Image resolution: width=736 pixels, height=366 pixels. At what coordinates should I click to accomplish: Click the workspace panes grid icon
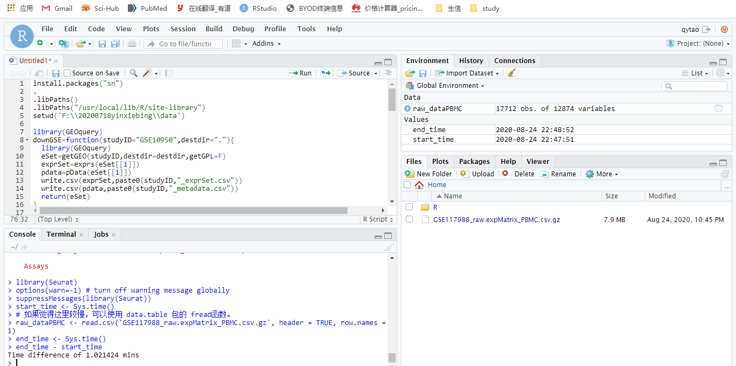[236, 44]
